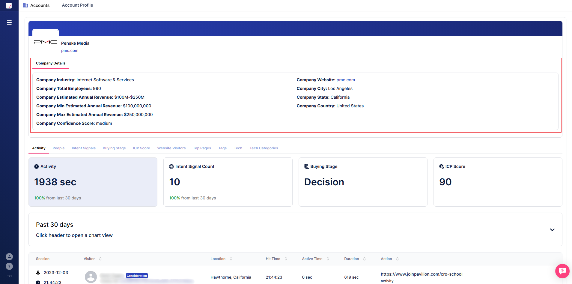Screen dimensions: 572x284
Task: Click the Company State California line
Action: 323,97
